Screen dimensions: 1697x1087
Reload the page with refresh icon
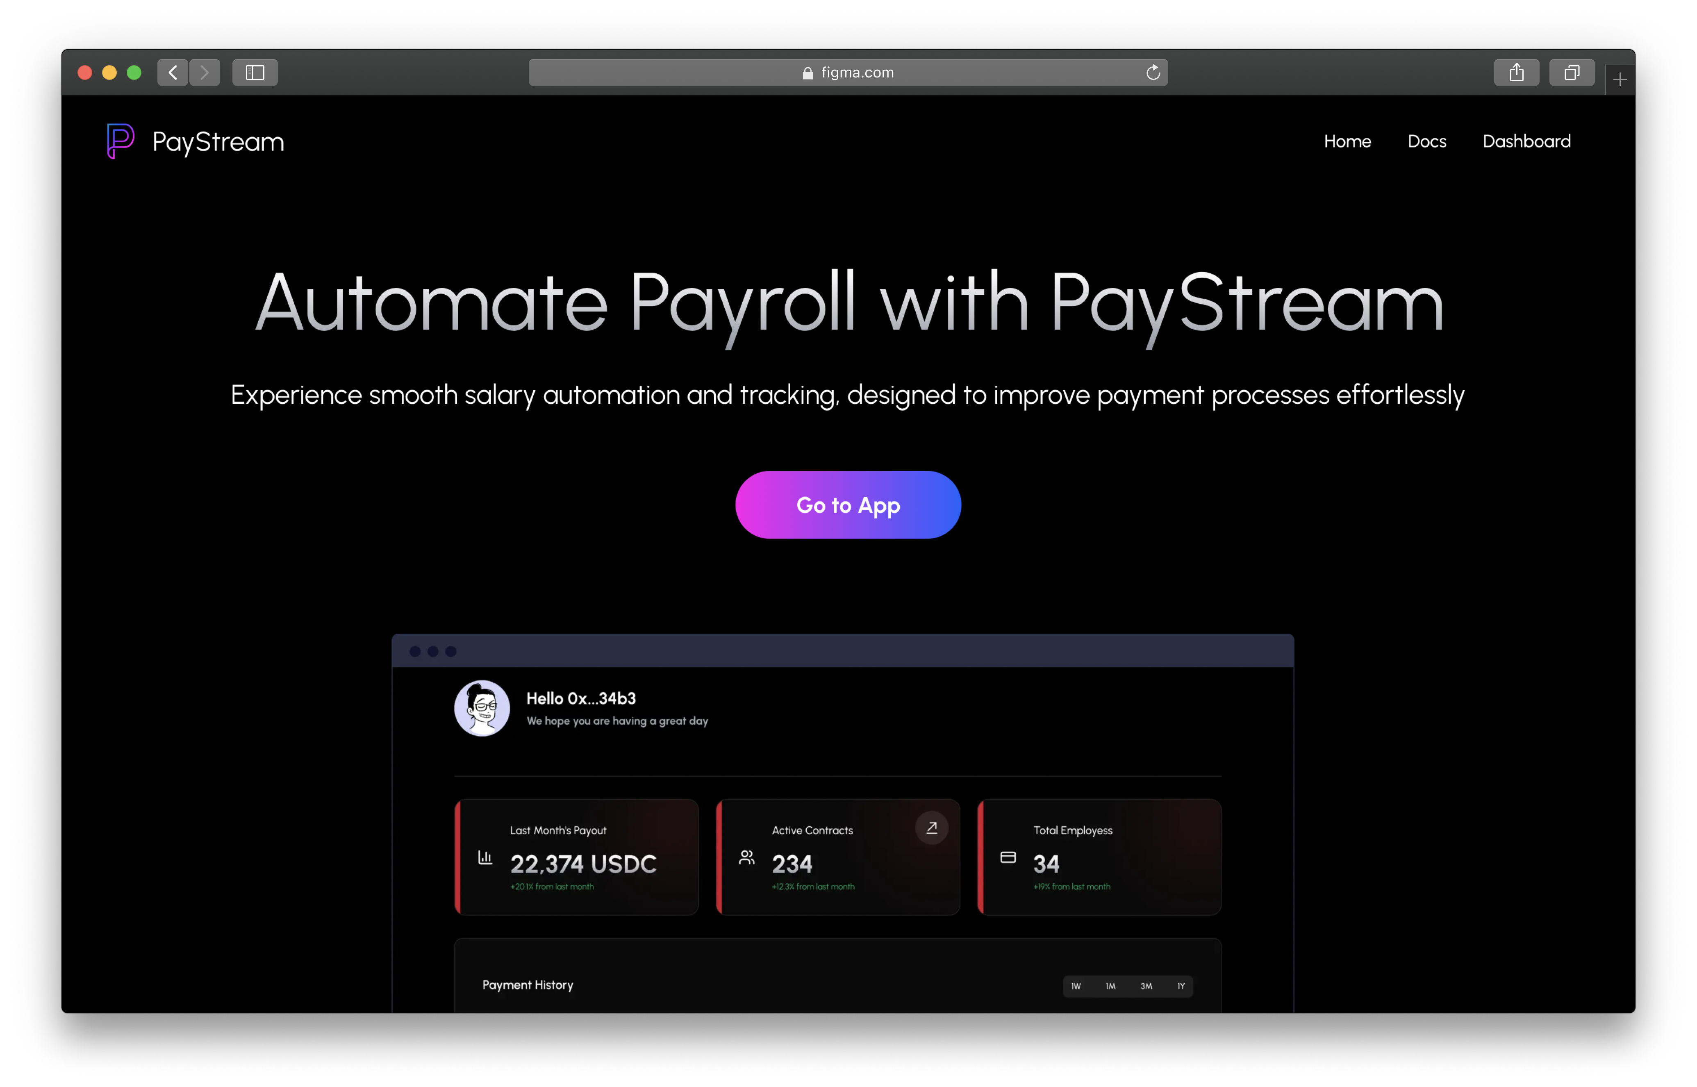(1153, 72)
